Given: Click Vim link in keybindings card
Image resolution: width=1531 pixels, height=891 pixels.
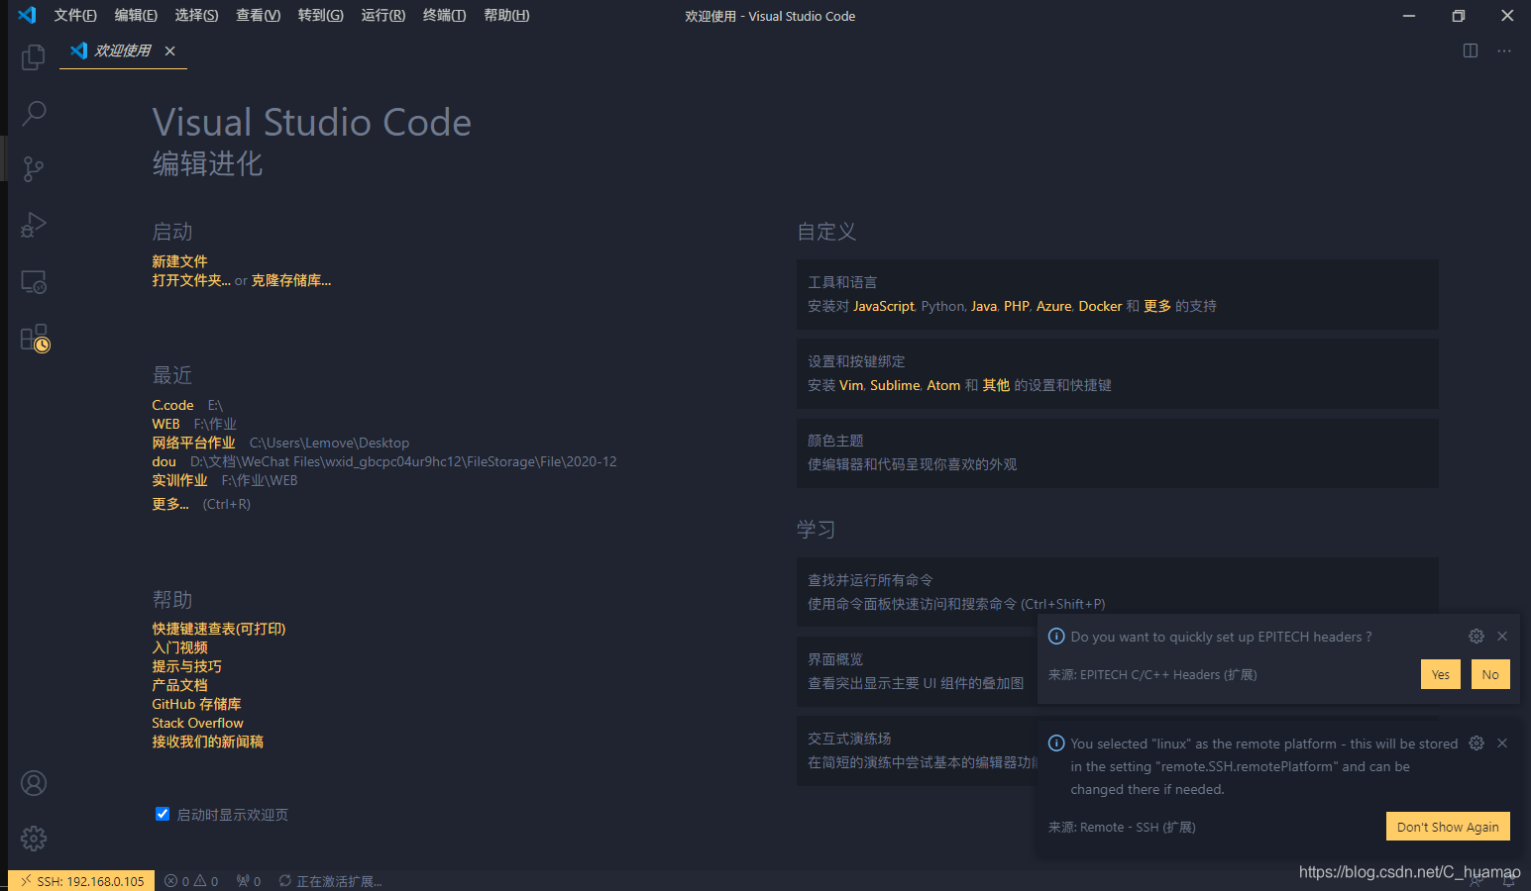Looking at the screenshot, I should click(x=851, y=385).
